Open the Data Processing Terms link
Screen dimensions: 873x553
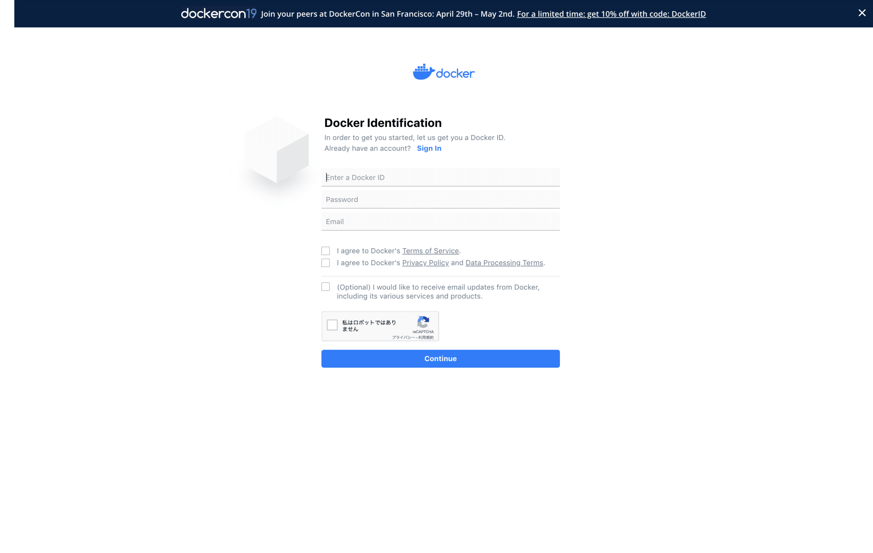[504, 263]
